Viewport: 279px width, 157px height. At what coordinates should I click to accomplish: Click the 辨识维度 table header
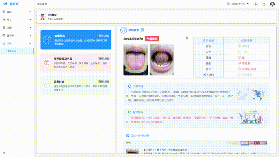[x=208, y=40]
